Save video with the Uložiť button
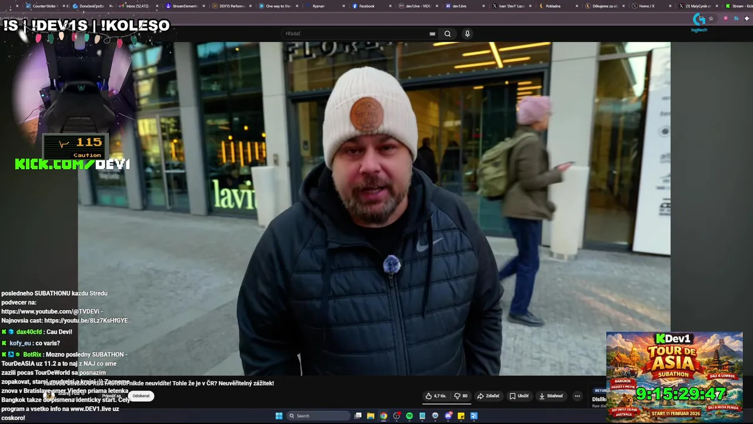Viewport: 753px width, 424px height. 519,396
